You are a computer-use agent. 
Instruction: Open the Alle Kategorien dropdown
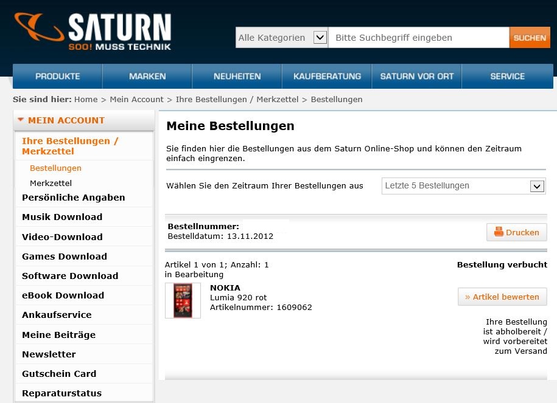click(281, 37)
